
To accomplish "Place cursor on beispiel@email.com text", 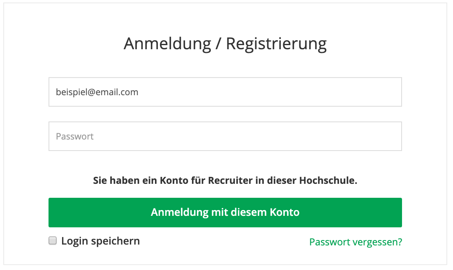I will [97, 92].
